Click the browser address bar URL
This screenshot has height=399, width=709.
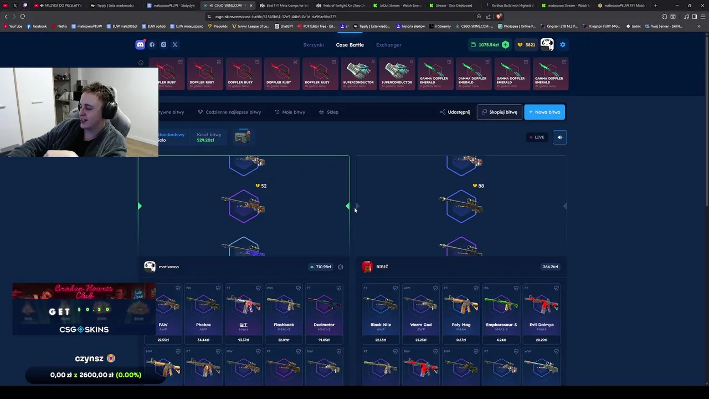(276, 17)
